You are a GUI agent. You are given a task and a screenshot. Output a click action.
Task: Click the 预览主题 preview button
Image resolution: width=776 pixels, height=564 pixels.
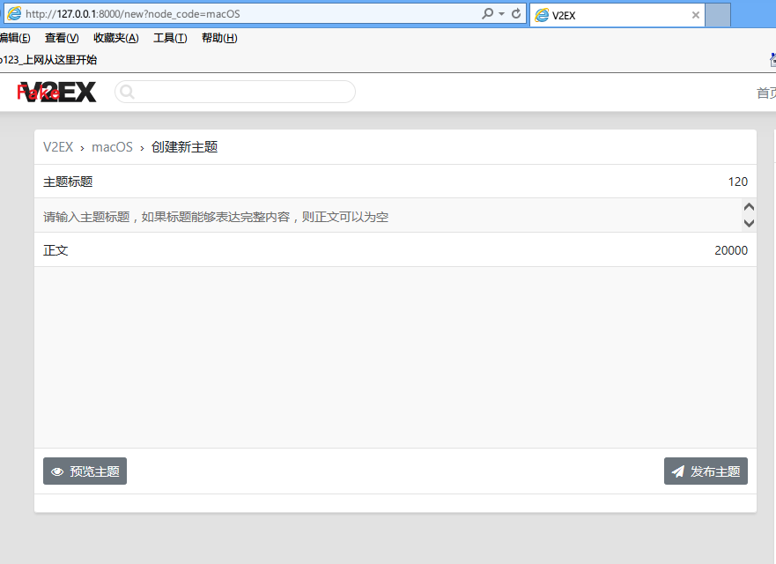(85, 471)
